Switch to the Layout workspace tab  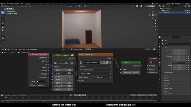[28, 4]
